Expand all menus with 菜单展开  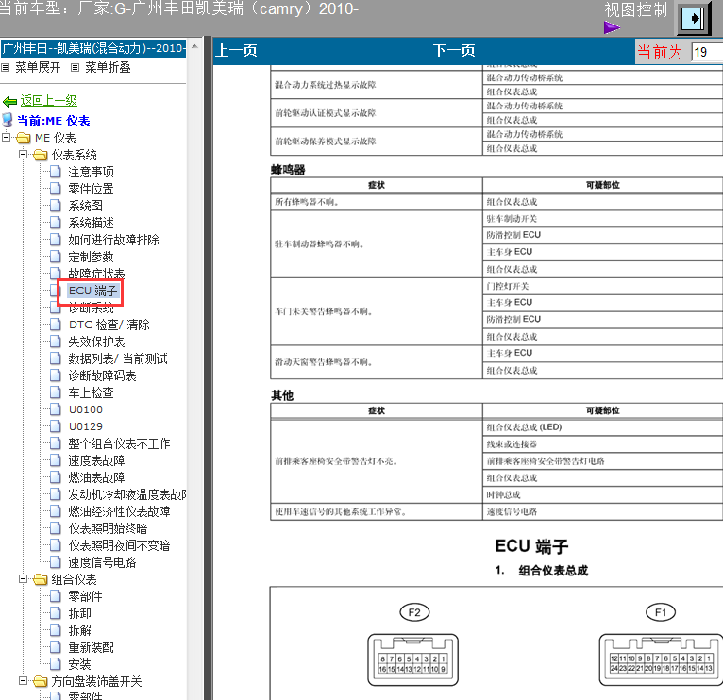click(38, 68)
